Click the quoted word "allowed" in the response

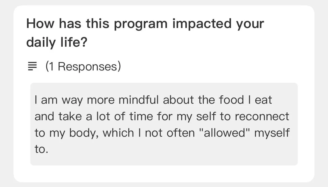(224, 133)
